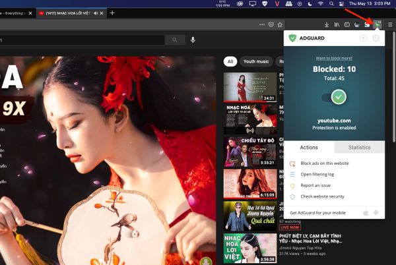Click the AdGuard extension icon in toolbar
Image resolution: width=396 pixels, height=265 pixels.
click(x=378, y=24)
